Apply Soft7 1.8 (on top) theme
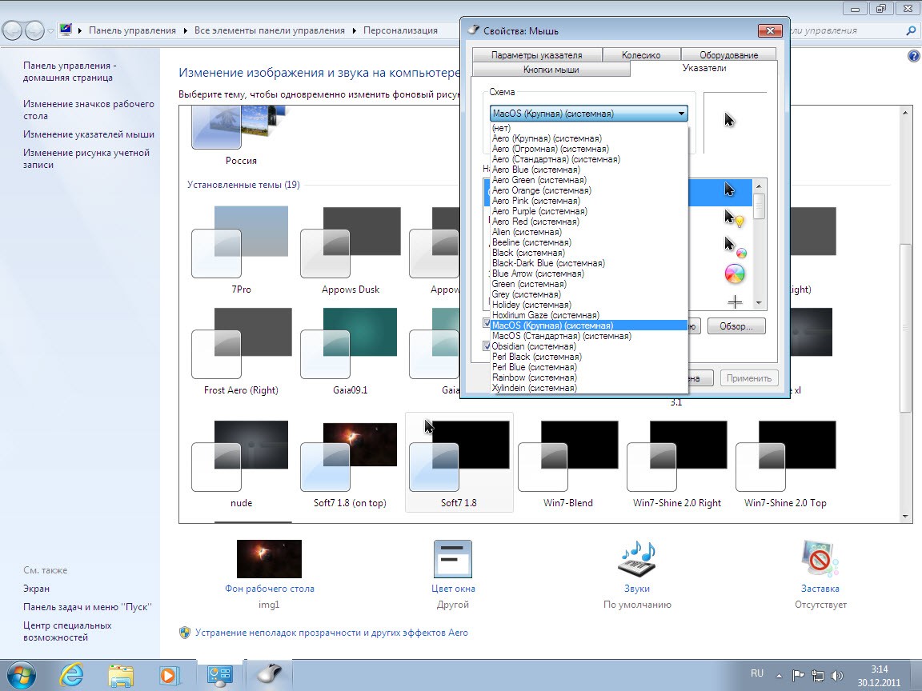The width and height of the screenshot is (922, 691). point(351,462)
